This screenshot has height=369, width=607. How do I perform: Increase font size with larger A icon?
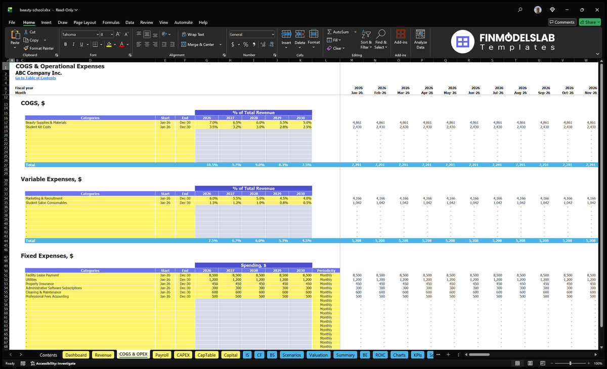(x=118, y=34)
